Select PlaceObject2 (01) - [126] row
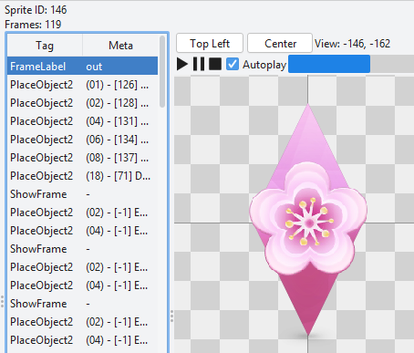The height and width of the screenshot is (353, 414). pos(82,85)
